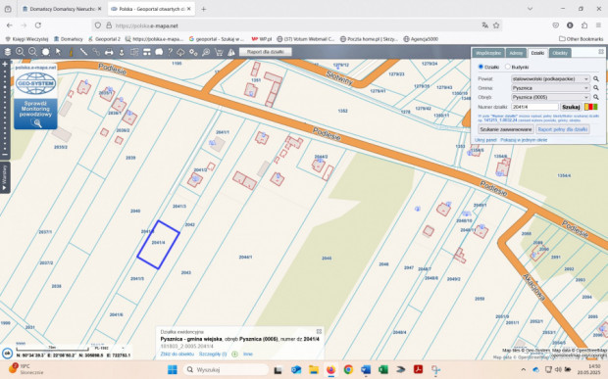Open Excel from the Windows taskbar
Image resolution: width=608 pixels, height=379 pixels.
point(383,370)
